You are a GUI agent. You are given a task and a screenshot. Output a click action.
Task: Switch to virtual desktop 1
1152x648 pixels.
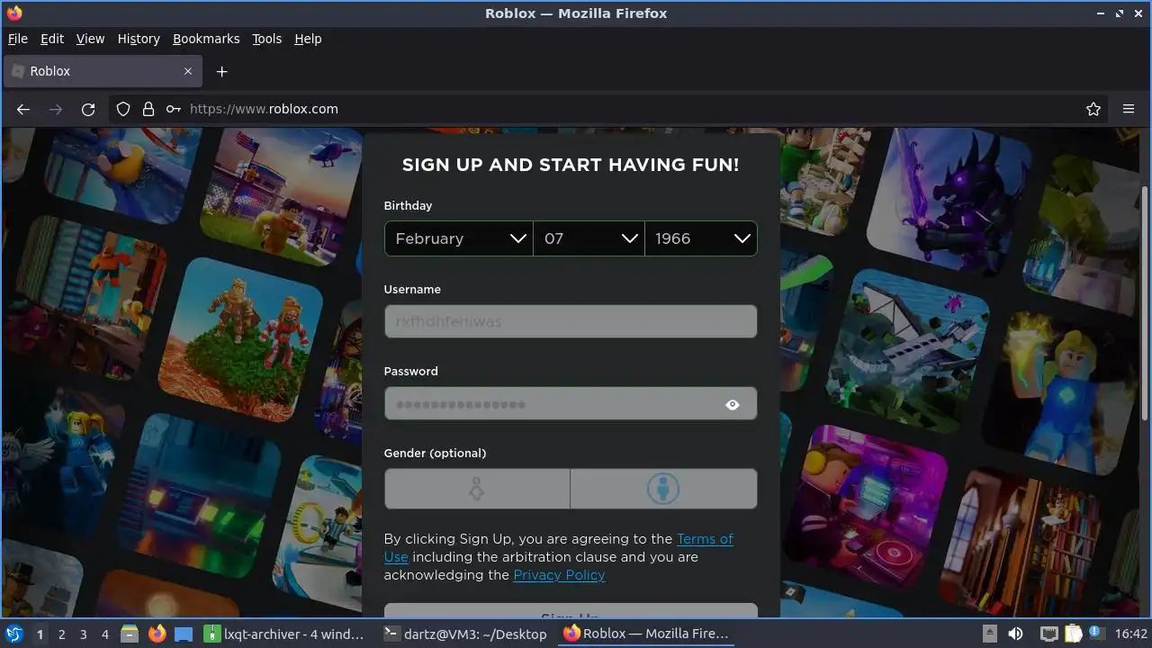click(40, 634)
